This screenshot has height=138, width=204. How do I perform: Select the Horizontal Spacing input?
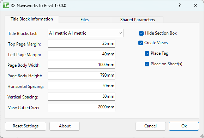point(82,86)
